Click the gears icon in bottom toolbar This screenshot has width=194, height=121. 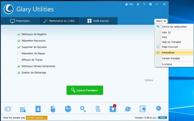pyautogui.click(x=83, y=109)
